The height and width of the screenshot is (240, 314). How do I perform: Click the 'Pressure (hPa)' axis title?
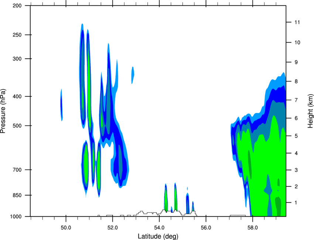point(3,111)
